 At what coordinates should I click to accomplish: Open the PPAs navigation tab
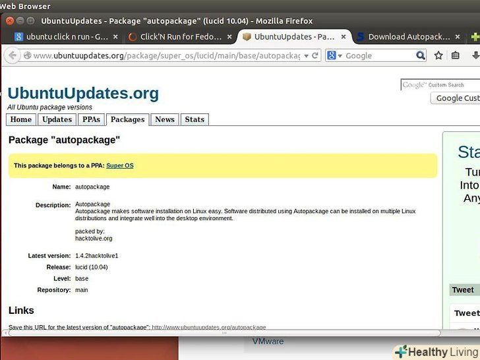click(x=91, y=119)
